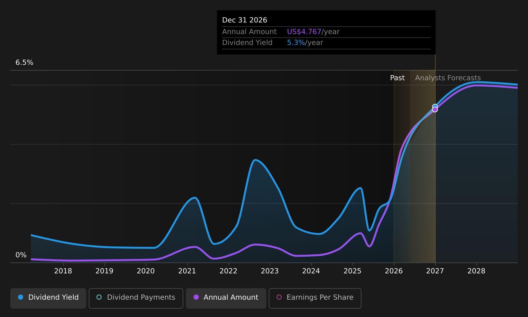The height and width of the screenshot is (317, 528).
Task: Toggle the Dividend Payments series
Action: [x=136, y=298]
